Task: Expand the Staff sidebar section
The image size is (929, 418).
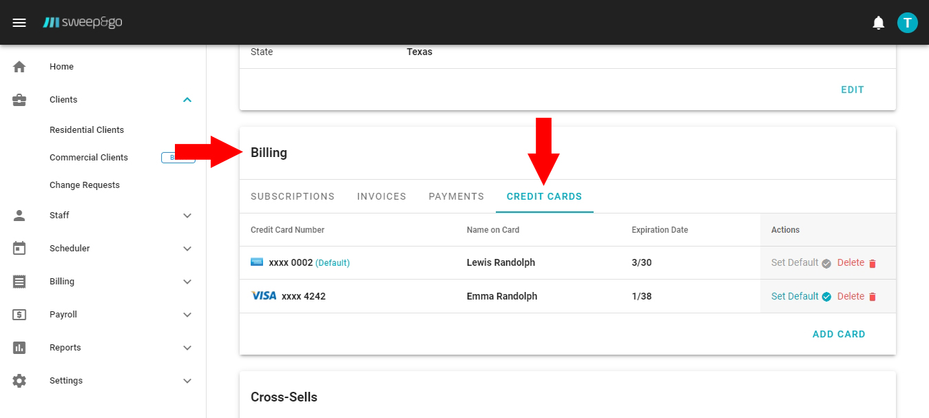Action: click(x=187, y=215)
